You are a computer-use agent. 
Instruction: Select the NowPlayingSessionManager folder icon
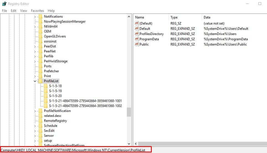pyautogui.click(x=40, y=22)
